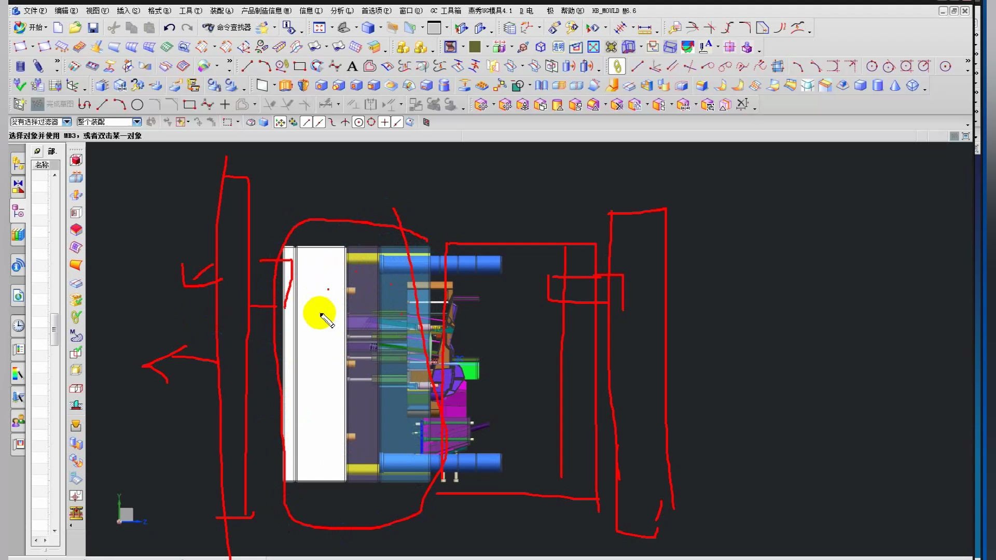Click the olive green color swatch
Screen dimensions: 996x560
click(x=475, y=47)
